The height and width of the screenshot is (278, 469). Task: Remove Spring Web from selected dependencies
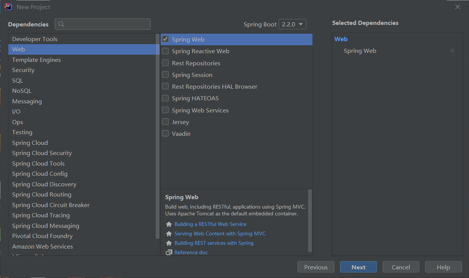(452, 51)
